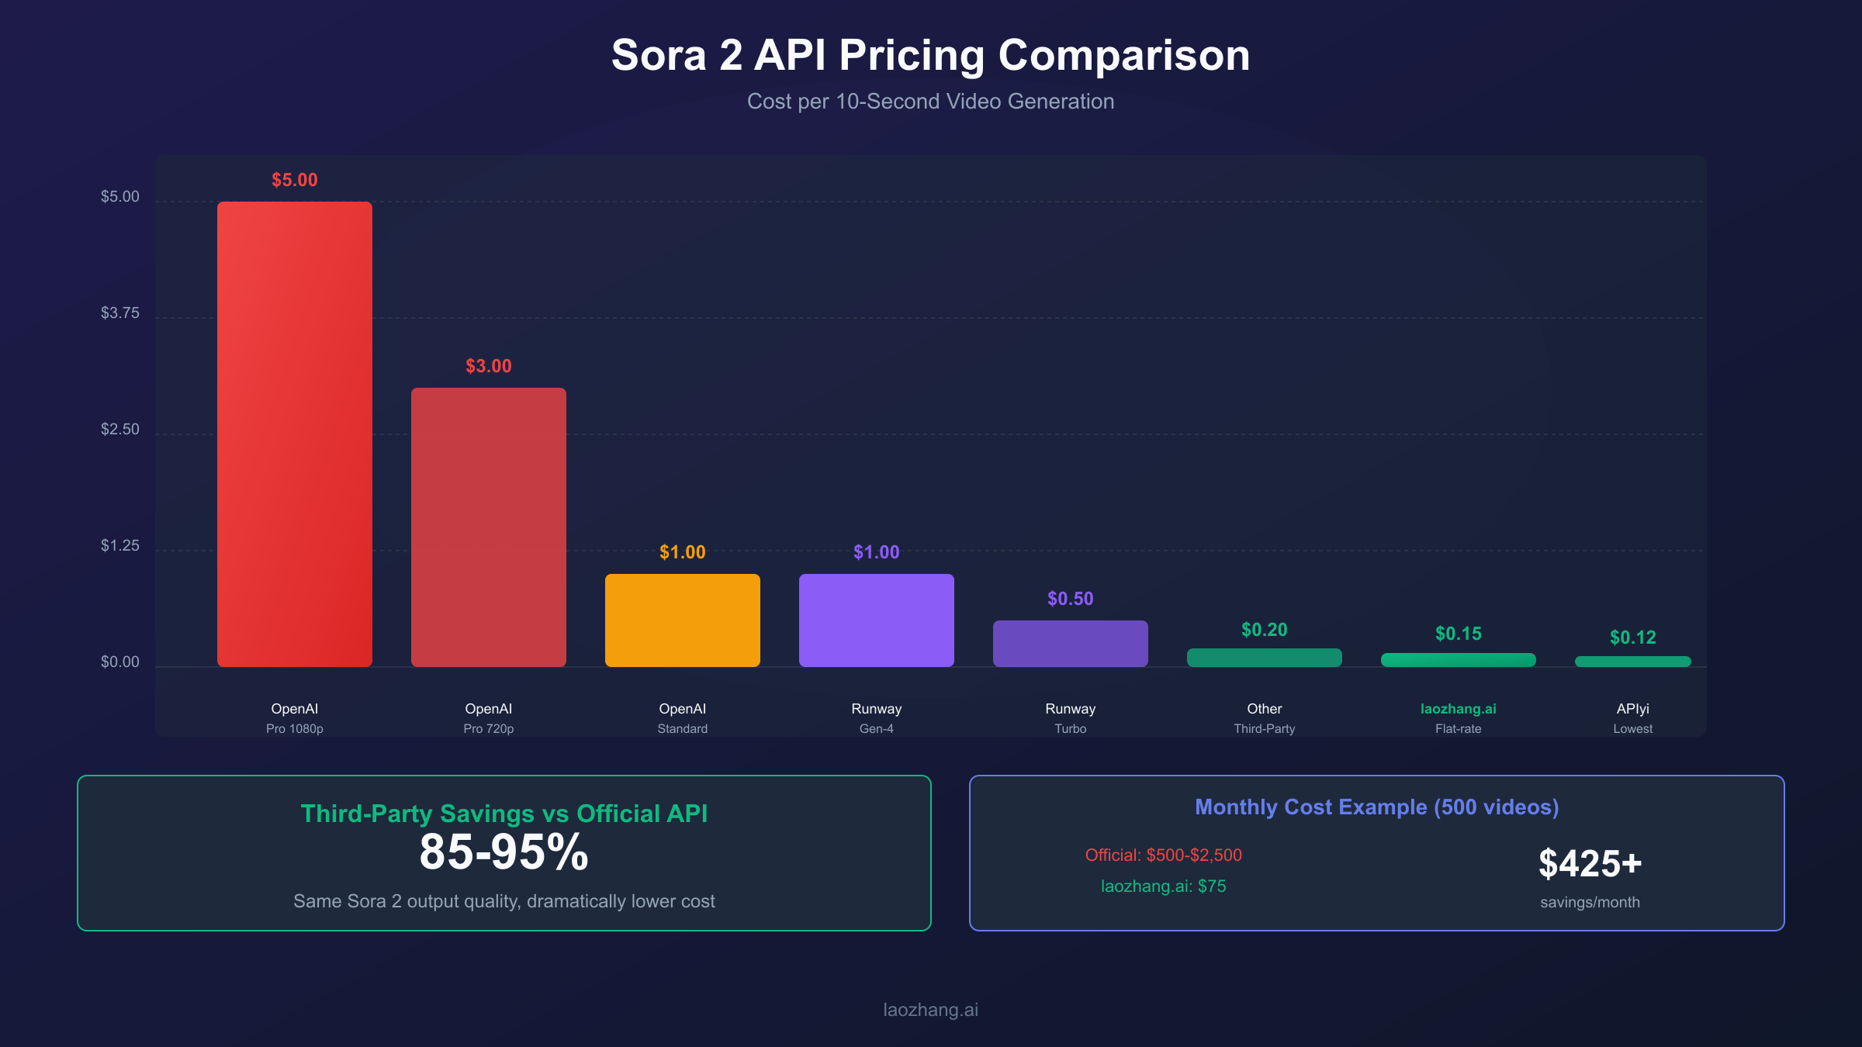This screenshot has width=1862, height=1047.
Task: Click the $3.00 value label above bar
Action: 489,366
